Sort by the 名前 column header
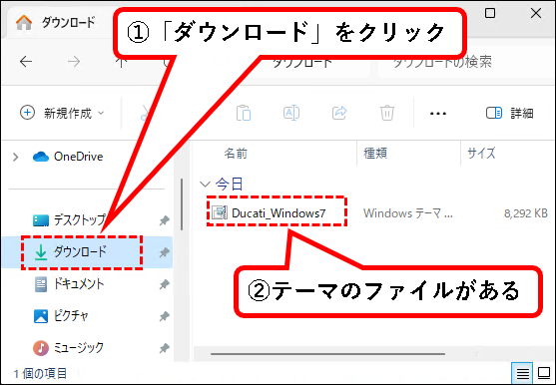 tap(236, 154)
